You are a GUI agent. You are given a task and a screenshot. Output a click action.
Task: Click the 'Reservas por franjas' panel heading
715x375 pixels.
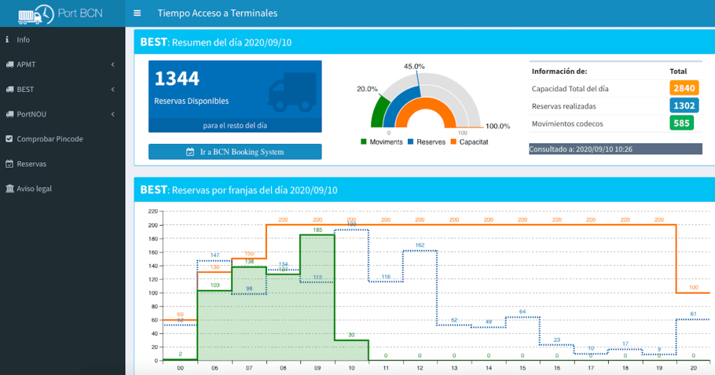click(239, 190)
